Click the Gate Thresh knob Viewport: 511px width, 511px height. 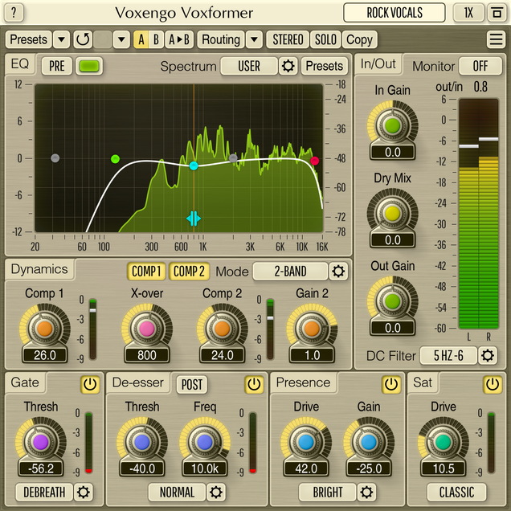point(41,442)
